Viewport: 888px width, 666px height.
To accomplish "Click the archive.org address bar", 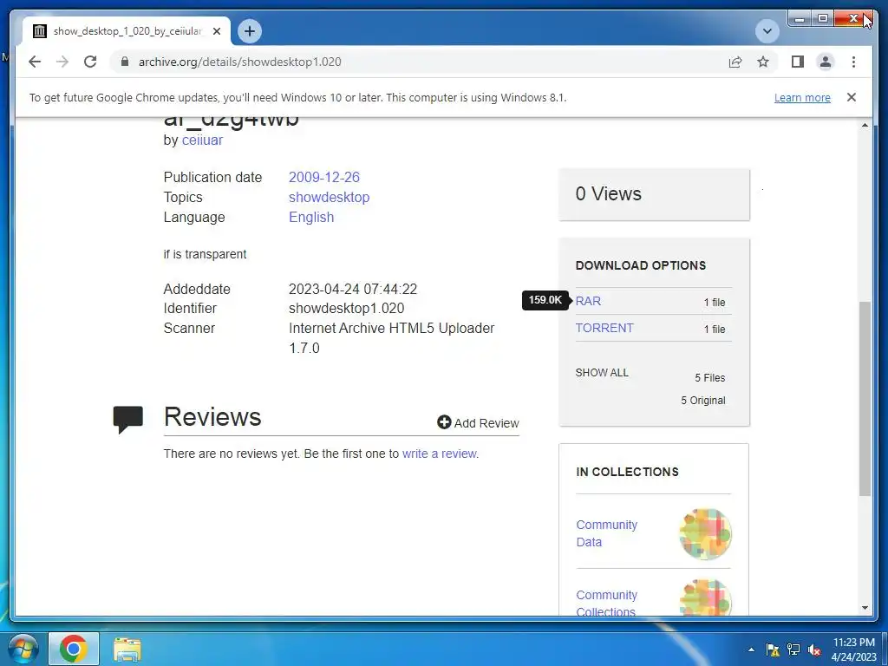I will pyautogui.click(x=419, y=62).
